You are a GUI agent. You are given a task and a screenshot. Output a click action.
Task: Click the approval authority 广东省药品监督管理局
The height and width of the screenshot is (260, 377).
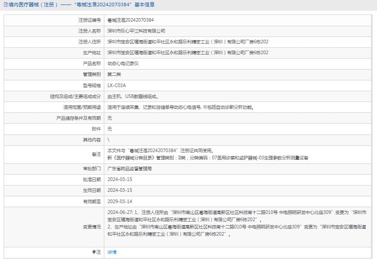click(x=130, y=168)
